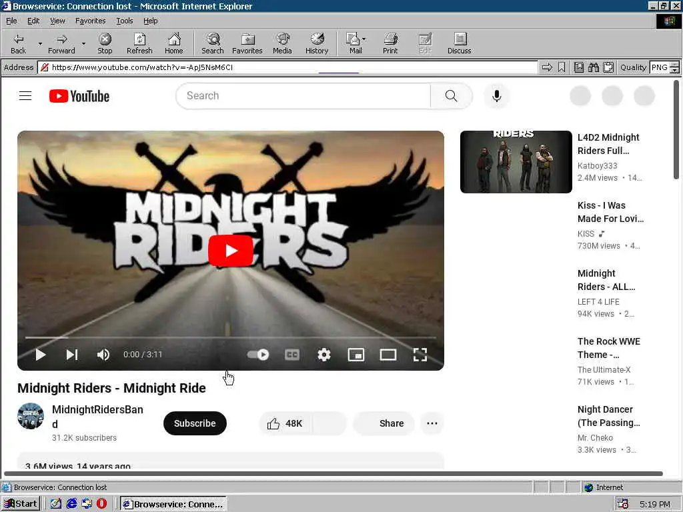Print the page via the Print icon
Image resolution: width=683 pixels, height=512 pixels.
[x=390, y=43]
